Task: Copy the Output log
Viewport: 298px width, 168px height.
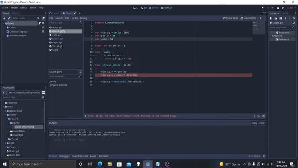Action: (x=254, y=123)
